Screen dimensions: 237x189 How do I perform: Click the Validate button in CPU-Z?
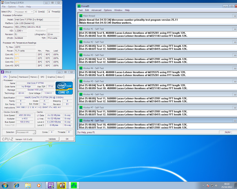pos(52,139)
